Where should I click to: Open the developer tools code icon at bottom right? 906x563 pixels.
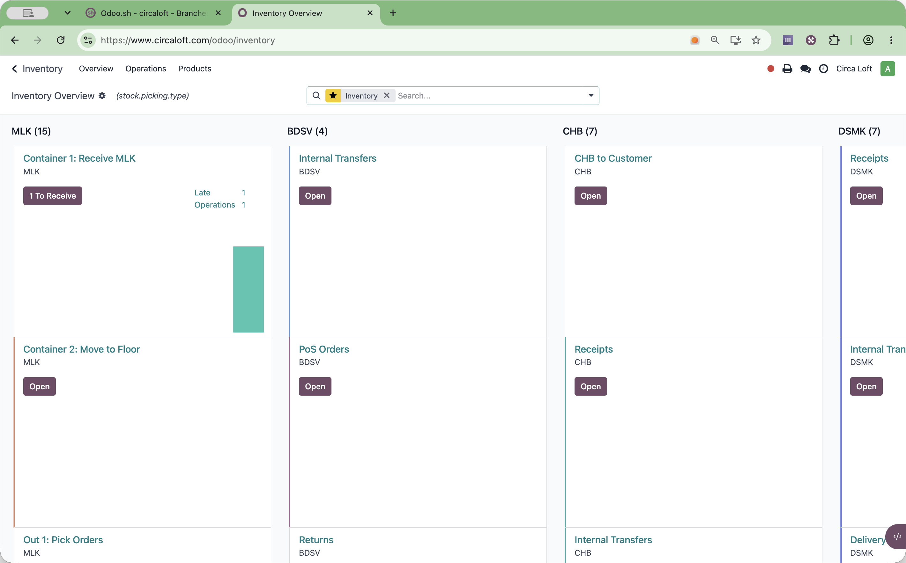coord(897,536)
